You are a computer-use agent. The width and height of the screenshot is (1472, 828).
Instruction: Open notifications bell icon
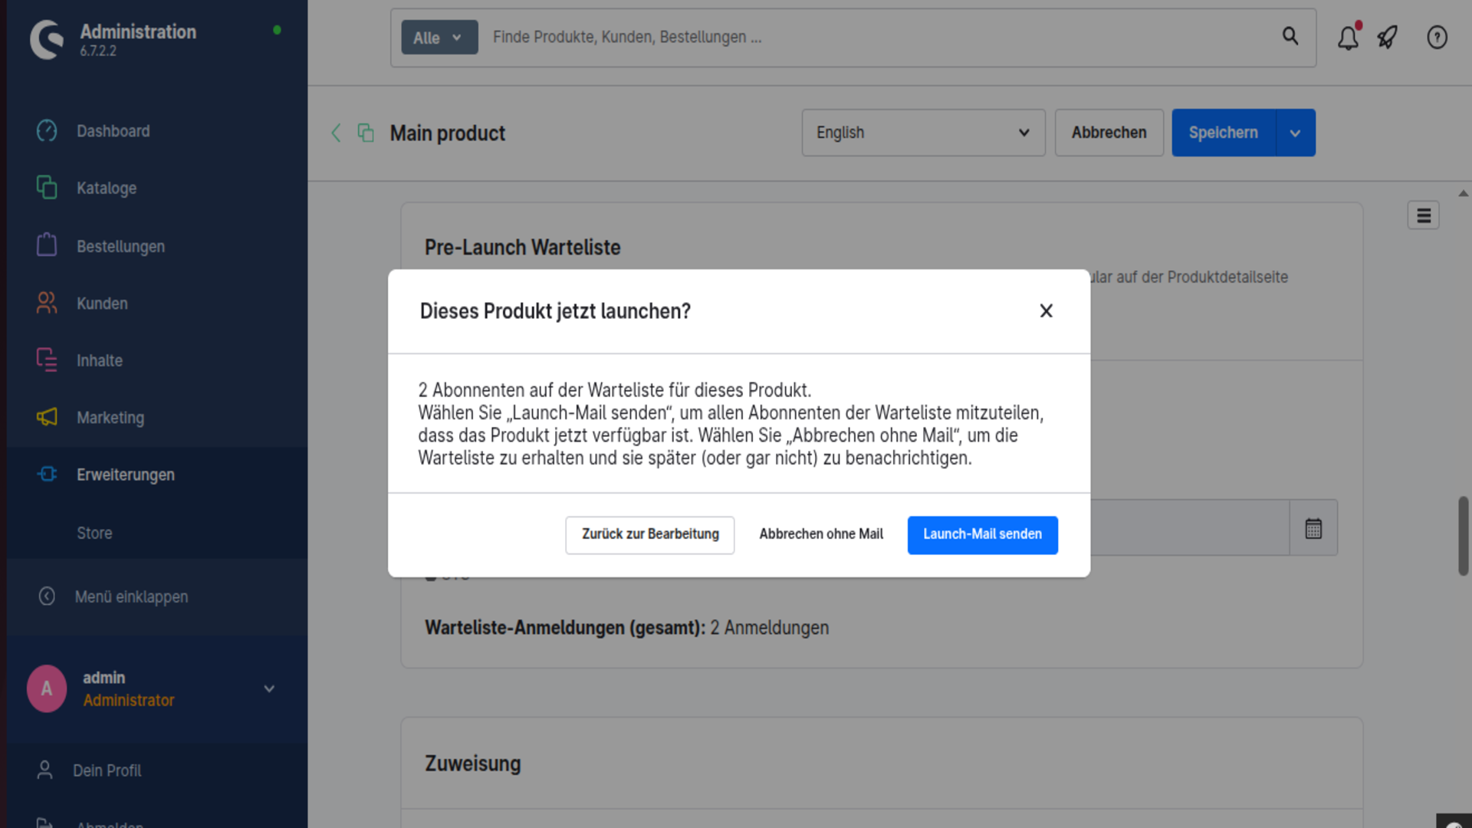[x=1348, y=38]
